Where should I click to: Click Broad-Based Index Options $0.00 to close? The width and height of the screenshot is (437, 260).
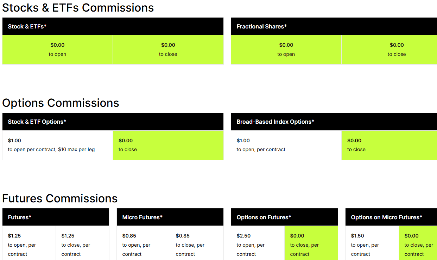(389, 145)
